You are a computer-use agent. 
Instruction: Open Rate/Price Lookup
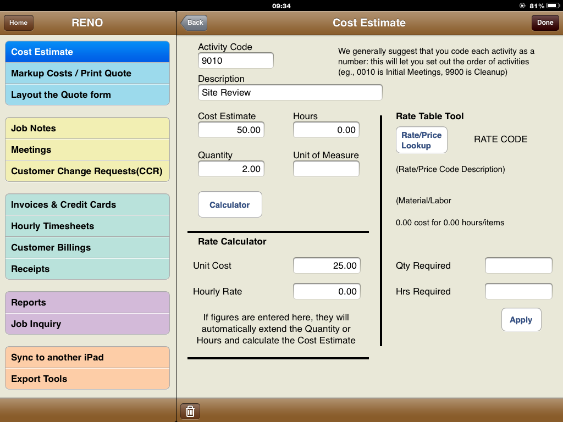coord(421,140)
